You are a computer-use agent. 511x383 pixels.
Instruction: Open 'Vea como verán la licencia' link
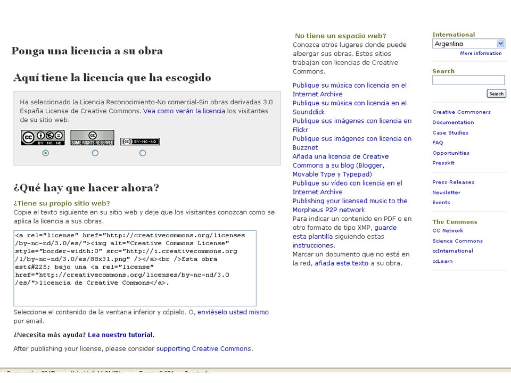click(184, 111)
